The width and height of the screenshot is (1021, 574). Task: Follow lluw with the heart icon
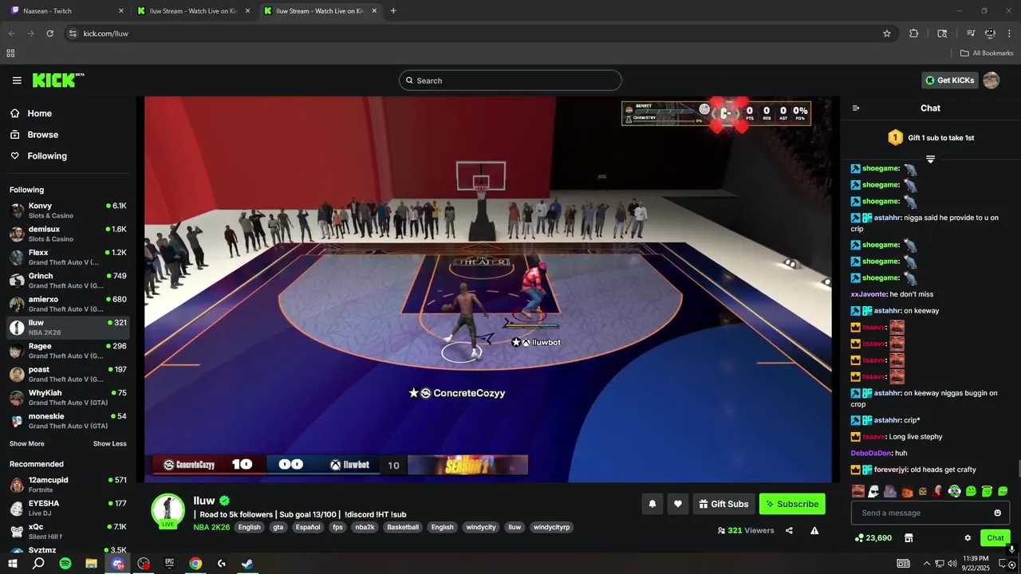coord(678,504)
